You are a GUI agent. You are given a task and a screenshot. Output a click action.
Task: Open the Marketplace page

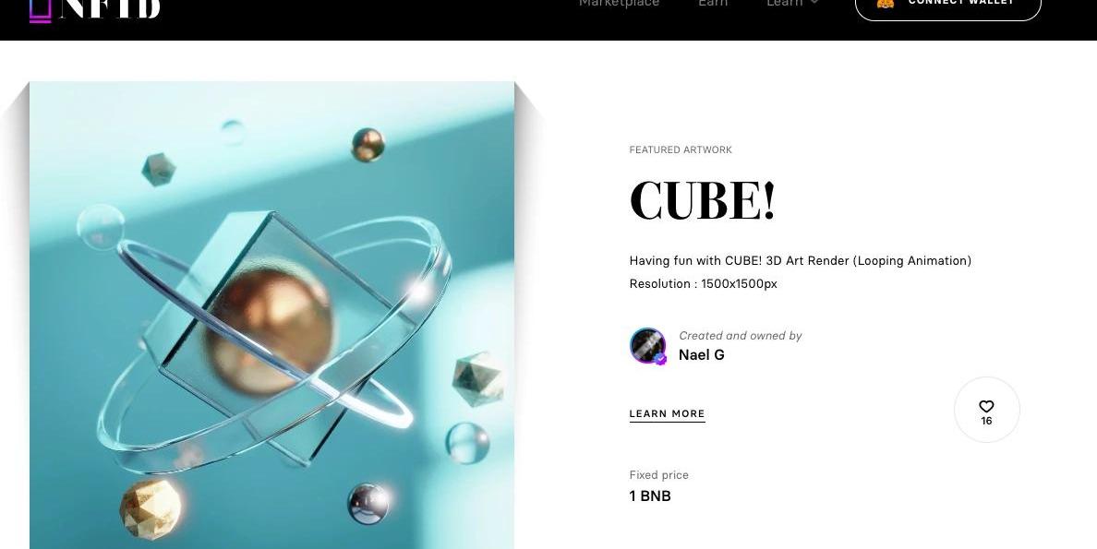tap(620, 4)
